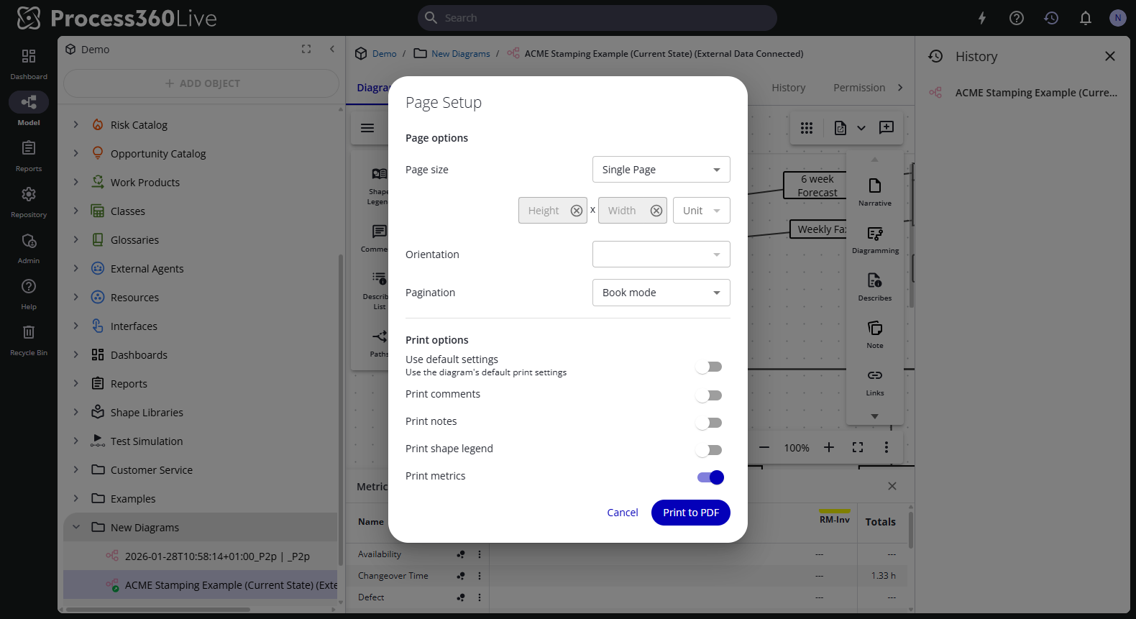
Task: Zoom out with the minus icon
Action: pos(764,447)
